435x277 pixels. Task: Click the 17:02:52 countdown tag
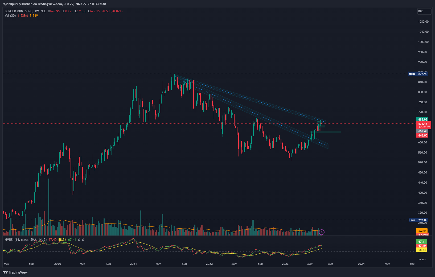(x=424, y=127)
